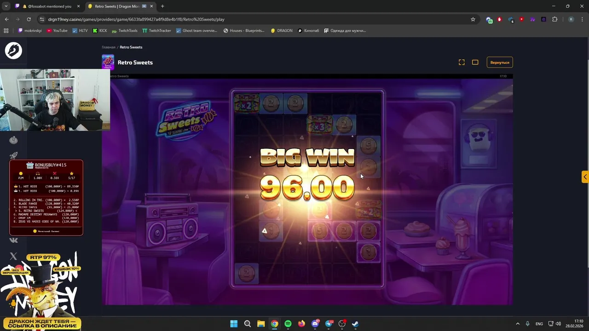The height and width of the screenshot is (331, 589).
Task: Open Telegram from the taskbar
Action: click(x=329, y=324)
